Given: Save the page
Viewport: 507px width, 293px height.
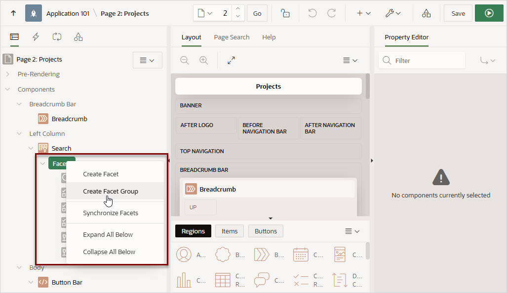Looking at the screenshot, I should point(458,13).
